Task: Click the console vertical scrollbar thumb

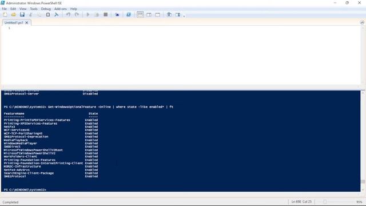Action: [x=363, y=181]
